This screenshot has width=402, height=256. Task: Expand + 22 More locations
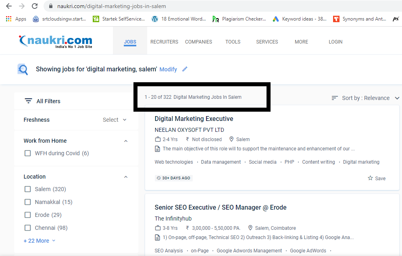coord(39,241)
